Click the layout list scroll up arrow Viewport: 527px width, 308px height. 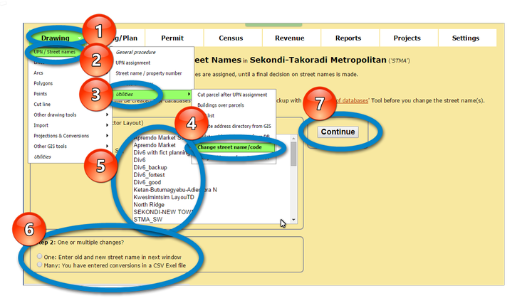(x=293, y=139)
